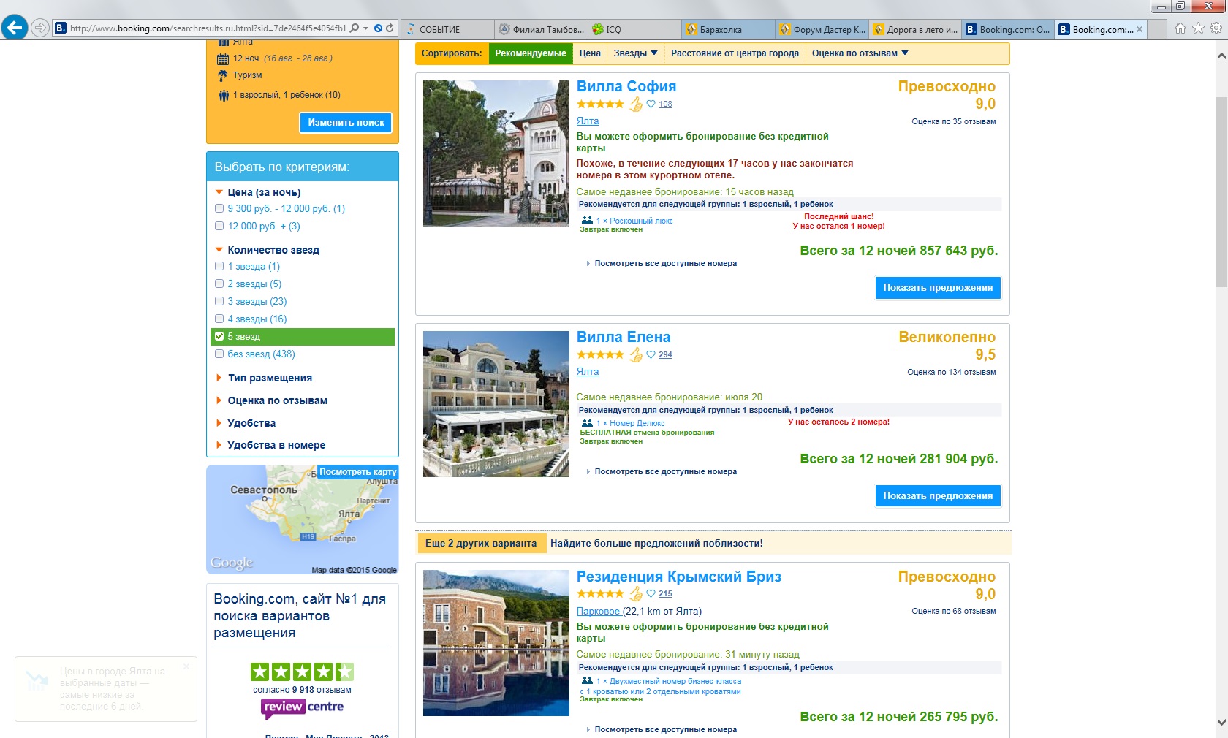
Task: Refresh the page using address bar icon
Action: (x=390, y=28)
